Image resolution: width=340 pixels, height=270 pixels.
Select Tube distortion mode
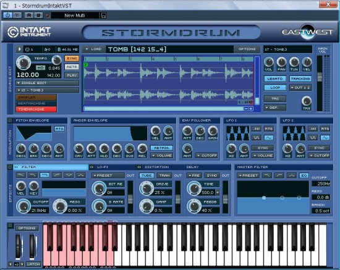pos(147,175)
